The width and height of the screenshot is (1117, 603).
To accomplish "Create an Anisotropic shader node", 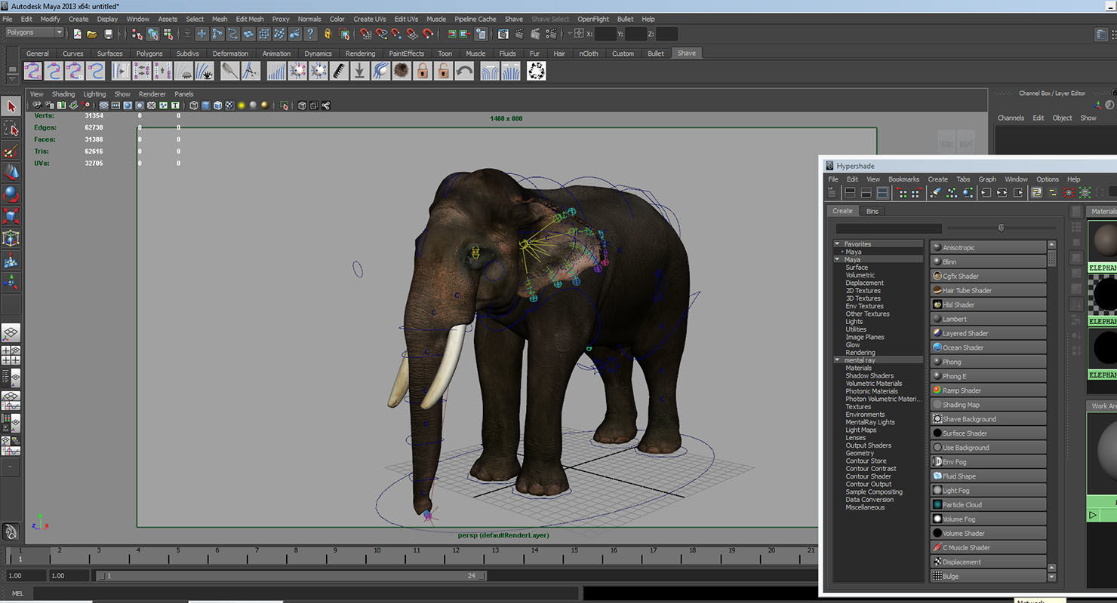I will point(988,247).
